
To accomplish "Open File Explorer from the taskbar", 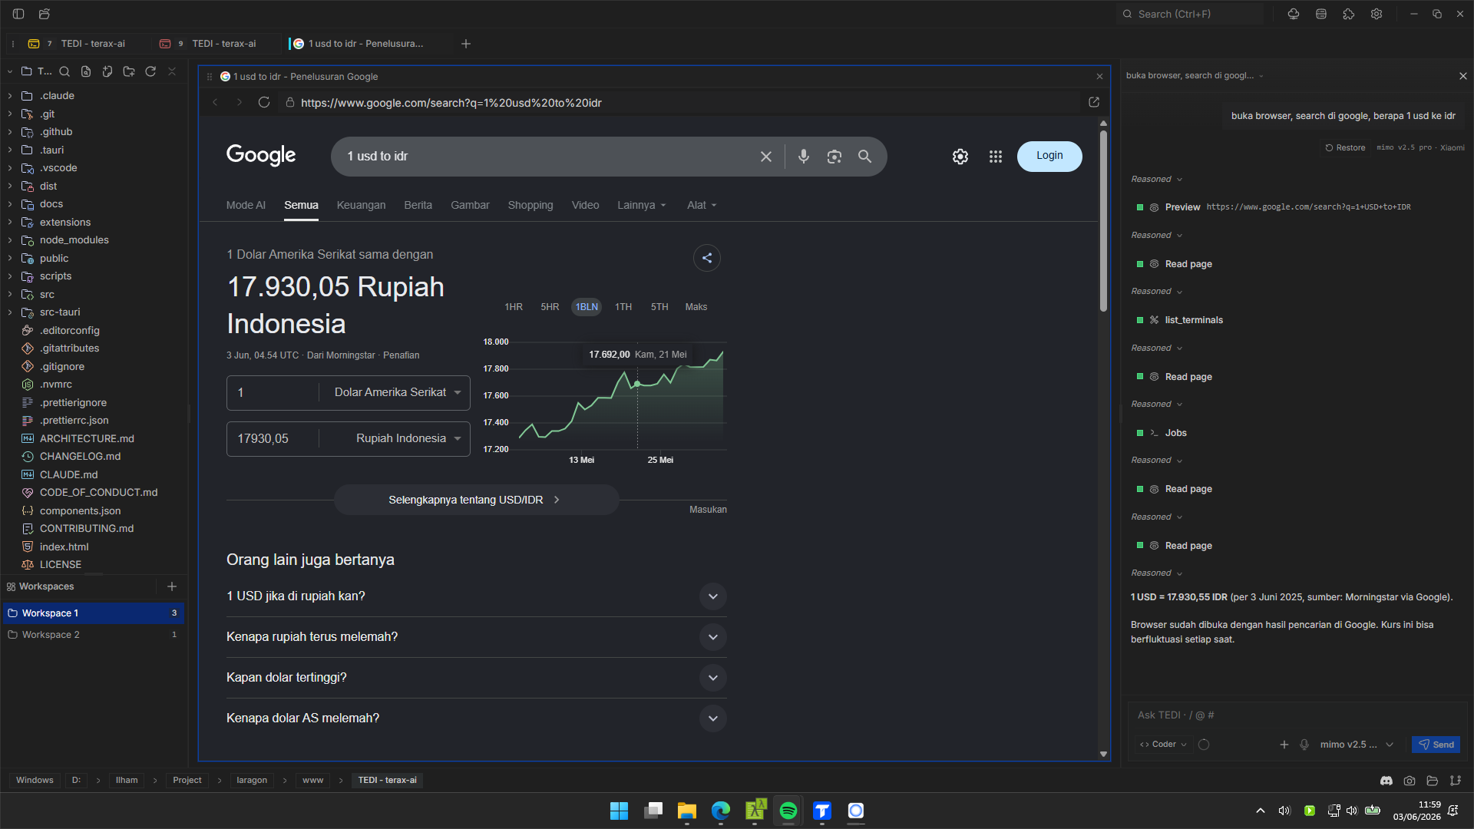I will click(x=687, y=811).
